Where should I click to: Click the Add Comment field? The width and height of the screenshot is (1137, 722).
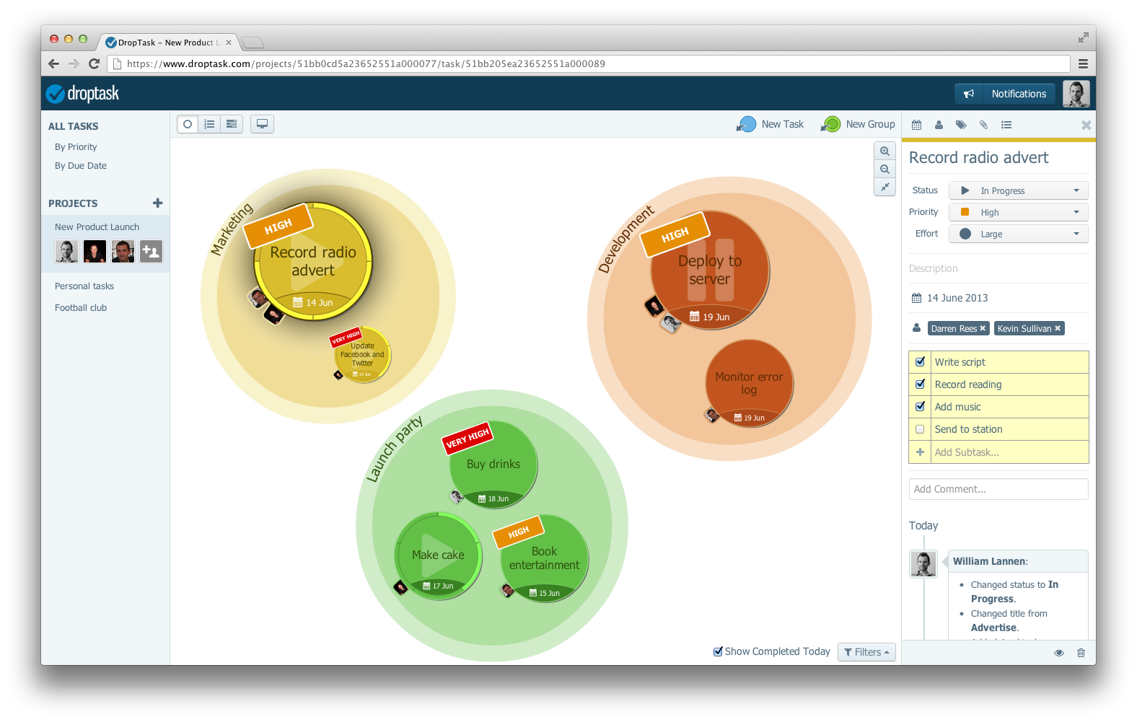tap(998, 489)
